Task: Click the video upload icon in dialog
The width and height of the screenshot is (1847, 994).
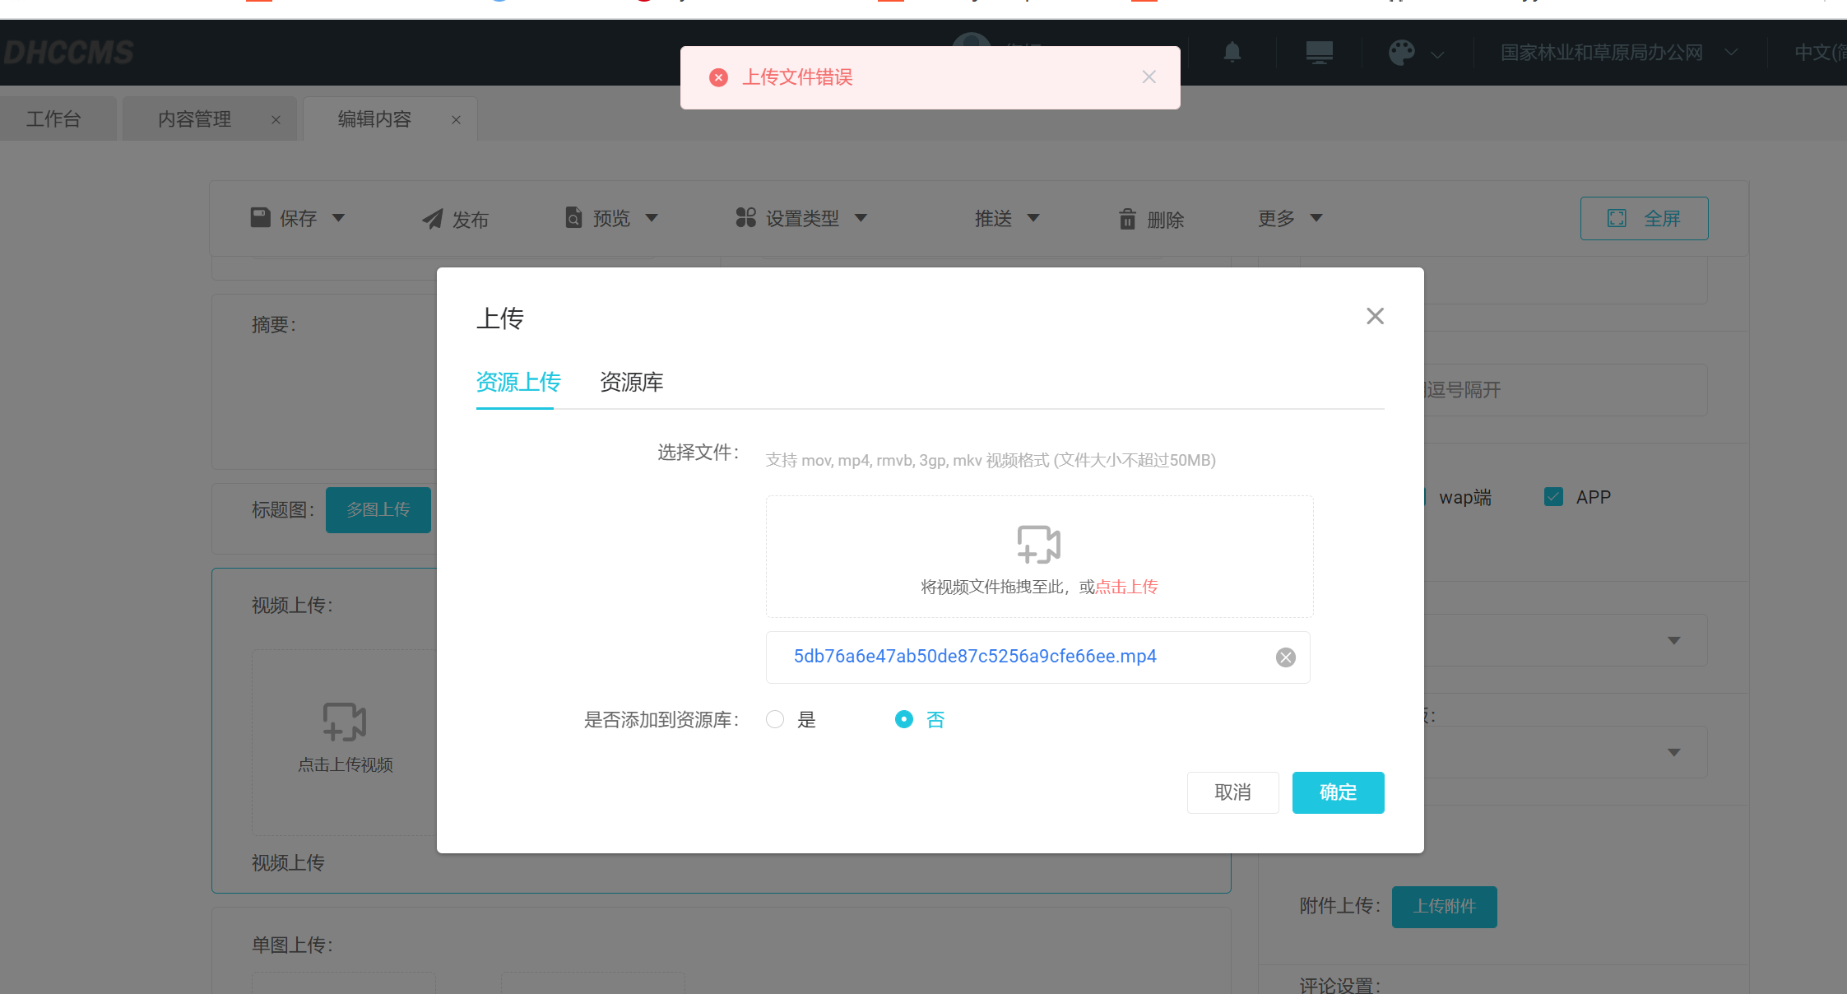Action: [1038, 544]
